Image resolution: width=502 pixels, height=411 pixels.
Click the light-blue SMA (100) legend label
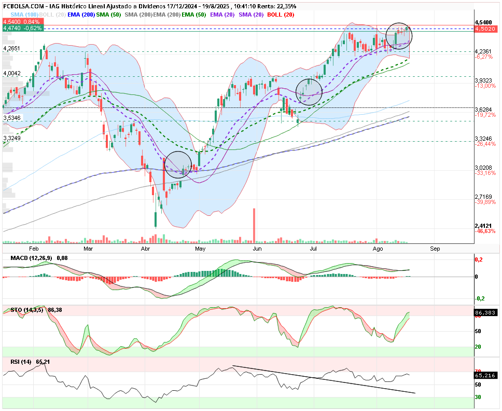[x=24, y=15]
